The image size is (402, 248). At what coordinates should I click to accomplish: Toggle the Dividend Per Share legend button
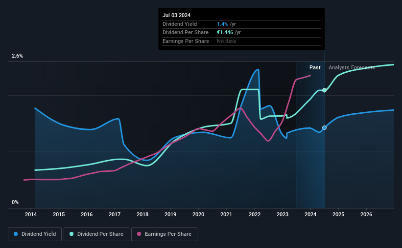coord(96,234)
